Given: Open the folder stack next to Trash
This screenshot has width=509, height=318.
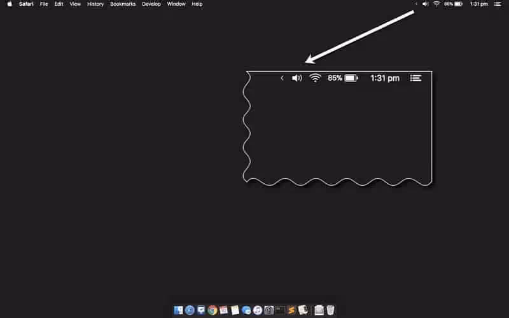Looking at the screenshot, I should tap(319, 310).
